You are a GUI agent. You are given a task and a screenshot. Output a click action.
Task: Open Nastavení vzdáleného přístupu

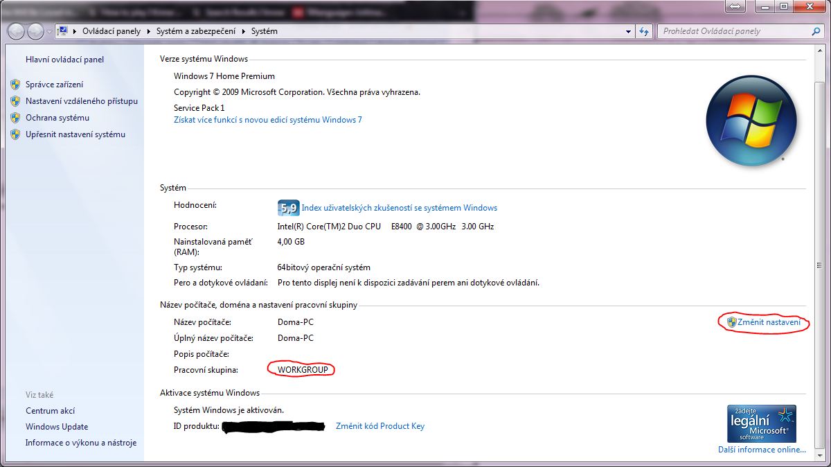click(82, 101)
